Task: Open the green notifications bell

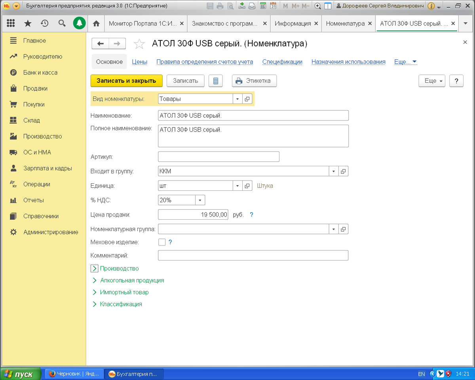Action: pyautogui.click(x=80, y=23)
